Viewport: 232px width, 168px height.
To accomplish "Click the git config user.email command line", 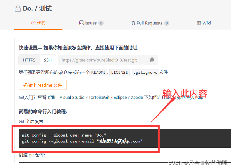I will pos(82,141).
